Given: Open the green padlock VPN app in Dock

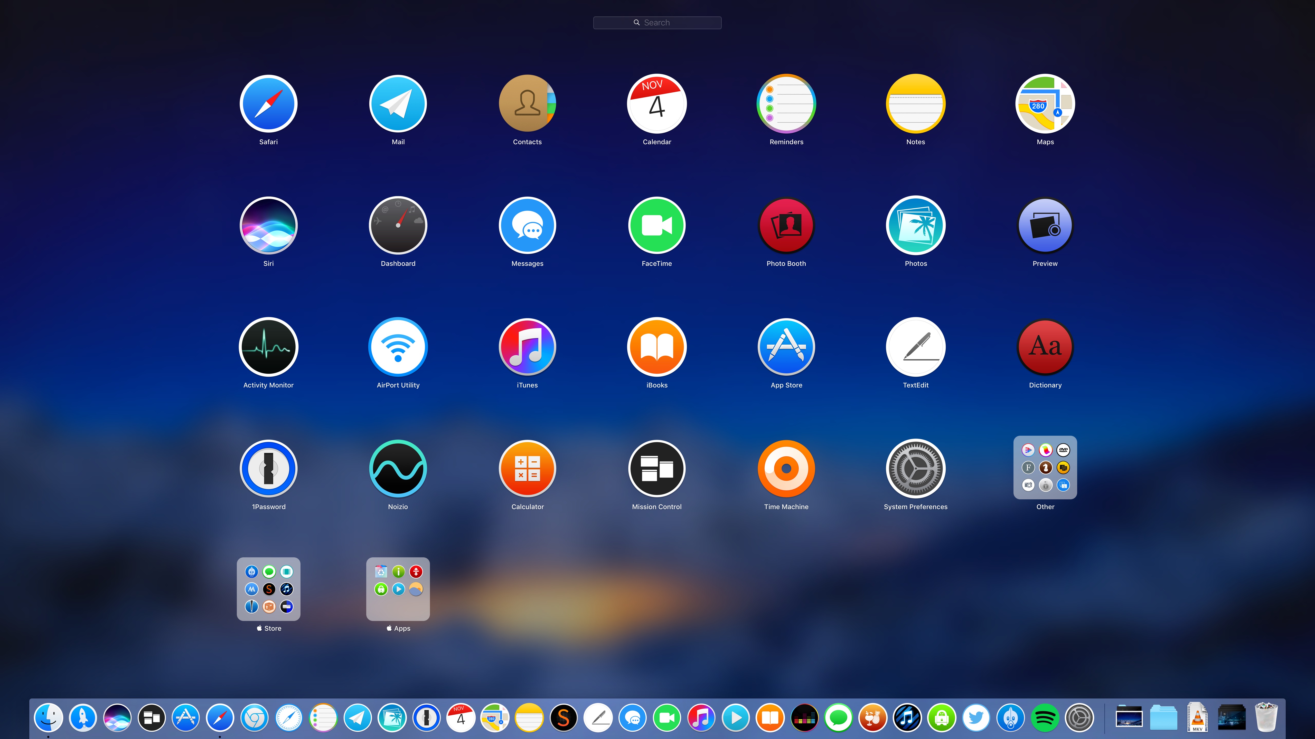Looking at the screenshot, I should (942, 718).
